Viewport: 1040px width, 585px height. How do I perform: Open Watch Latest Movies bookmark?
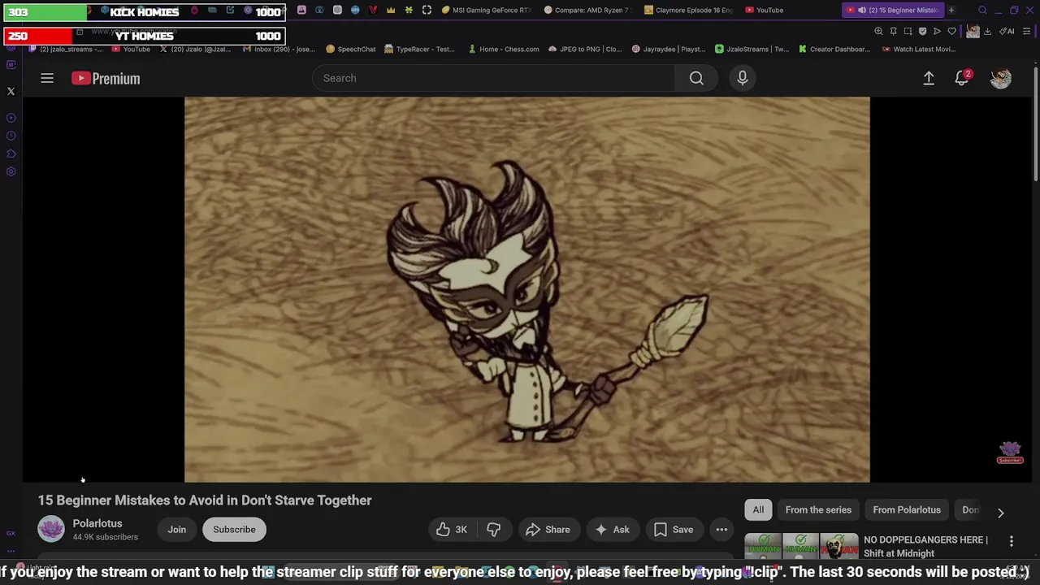pyautogui.click(x=918, y=49)
